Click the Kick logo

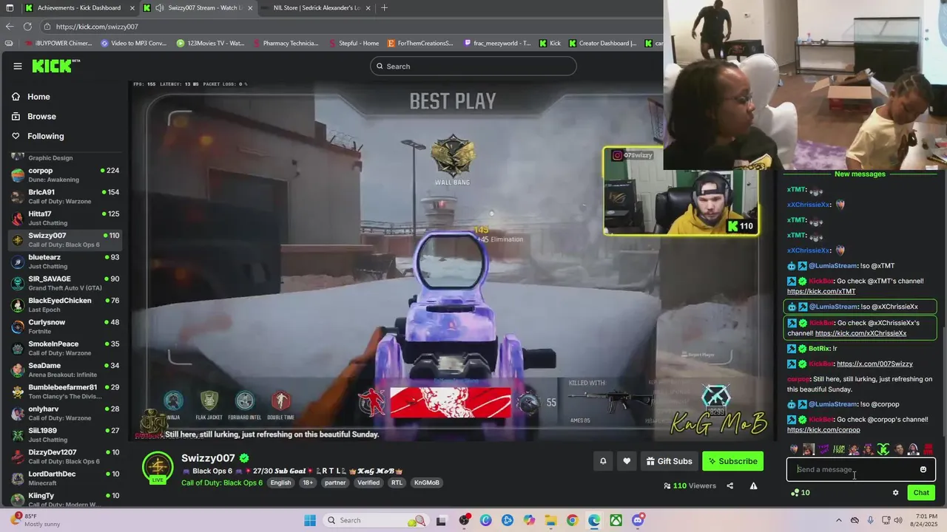pyautogui.click(x=55, y=66)
